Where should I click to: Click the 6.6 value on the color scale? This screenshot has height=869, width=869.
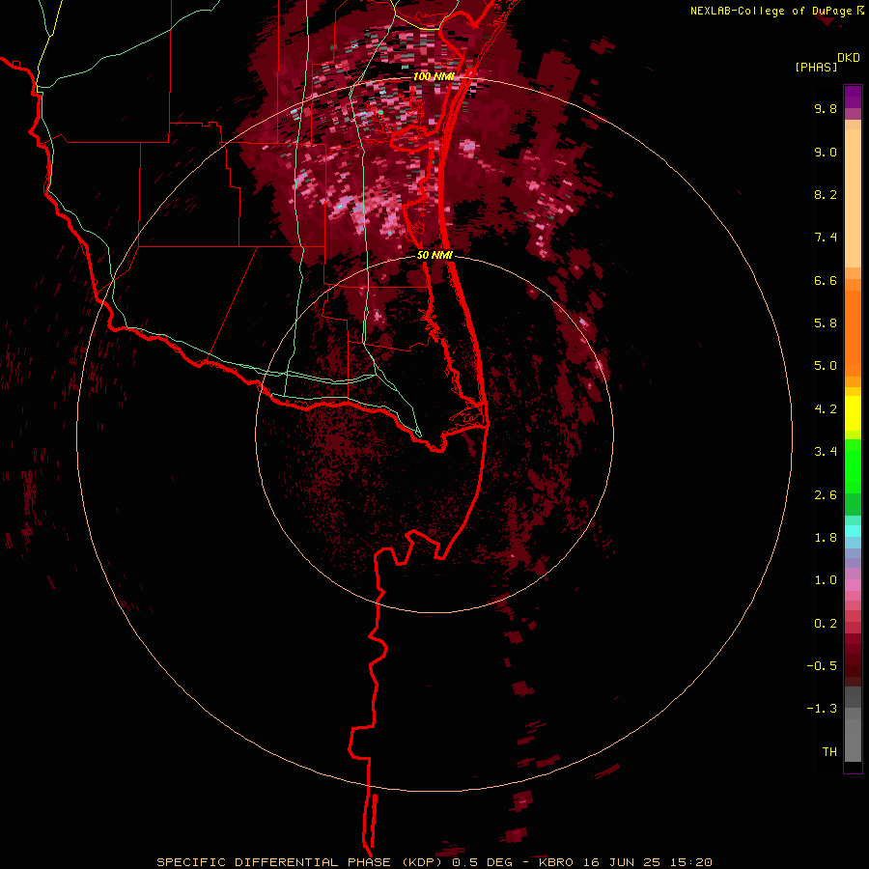(x=826, y=280)
